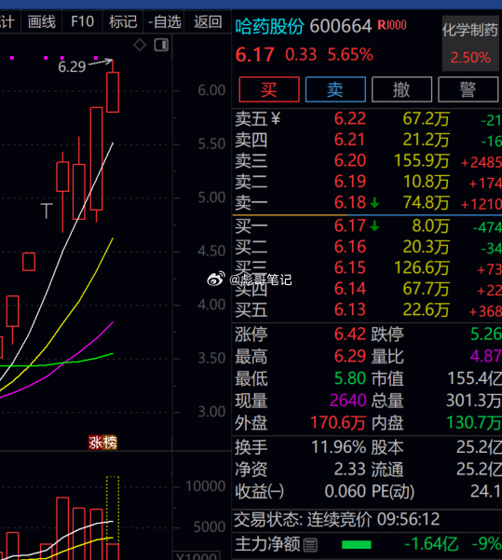Click the 返回 back button
Viewport: 502px width, 560px height.
tap(208, 21)
